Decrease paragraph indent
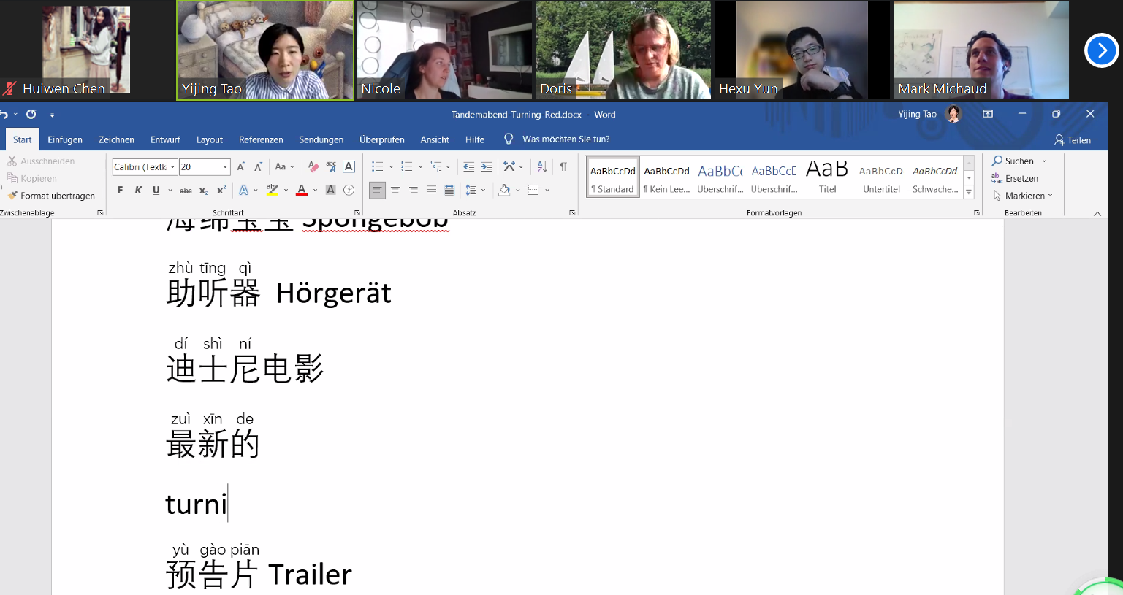 click(468, 167)
